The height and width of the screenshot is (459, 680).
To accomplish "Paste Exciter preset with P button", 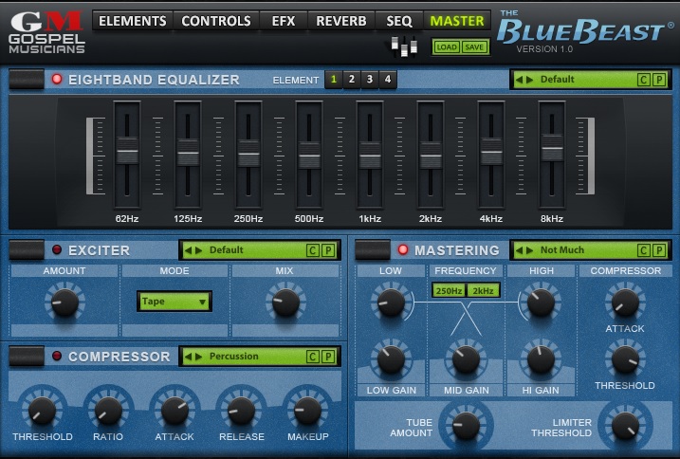I will 328,250.
